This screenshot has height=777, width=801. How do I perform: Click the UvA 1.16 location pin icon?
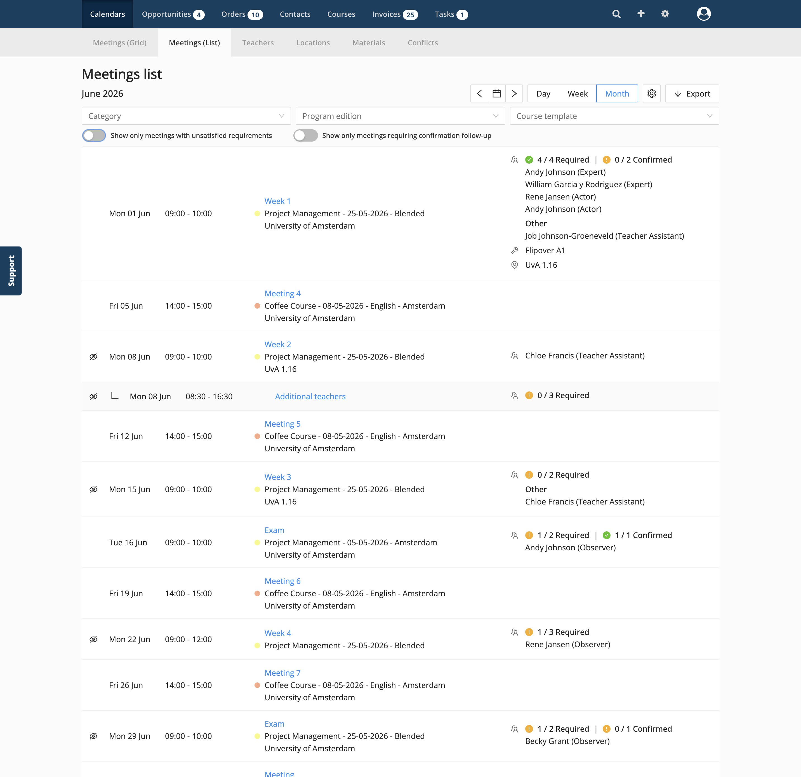coord(515,265)
